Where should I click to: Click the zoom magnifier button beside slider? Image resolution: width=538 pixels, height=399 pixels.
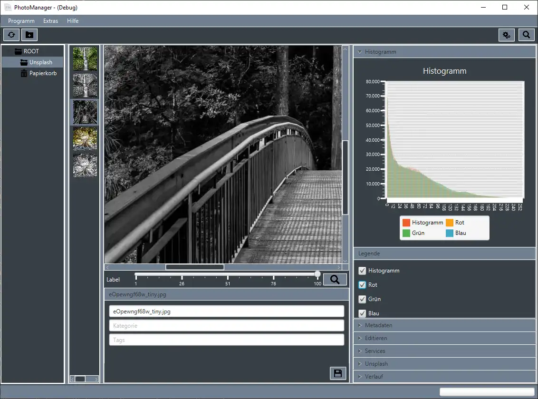(x=335, y=280)
